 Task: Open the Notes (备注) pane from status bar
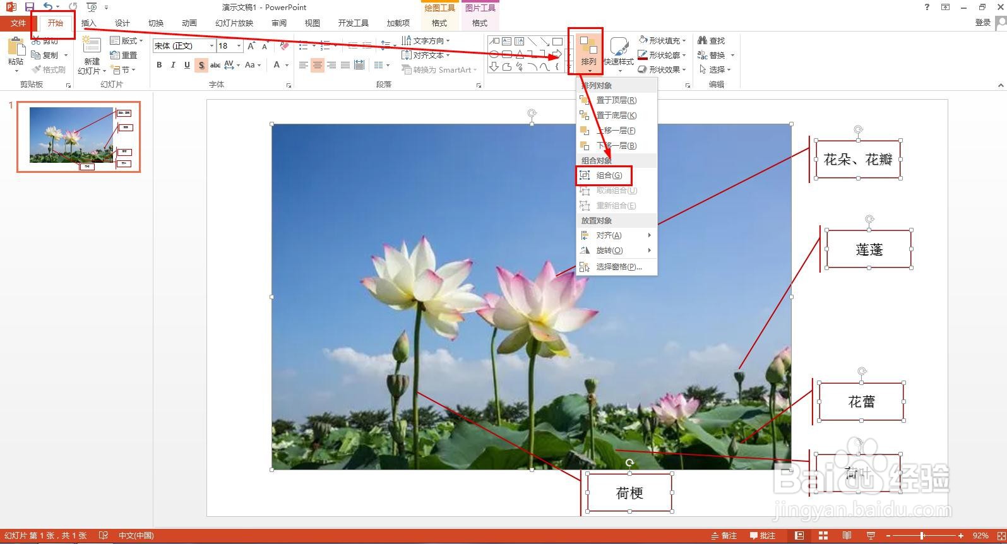click(724, 536)
